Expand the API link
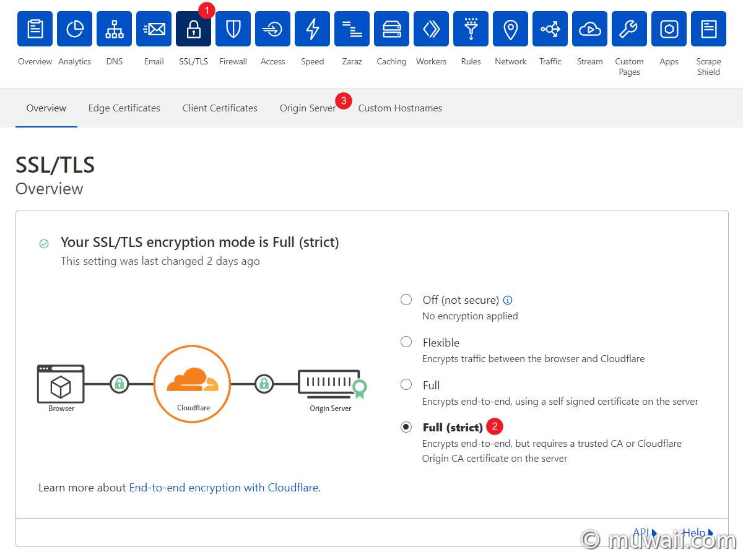 [x=645, y=532]
